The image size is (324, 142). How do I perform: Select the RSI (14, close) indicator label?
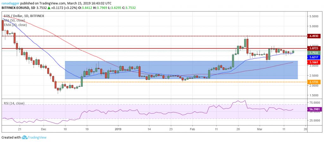coord(14,103)
